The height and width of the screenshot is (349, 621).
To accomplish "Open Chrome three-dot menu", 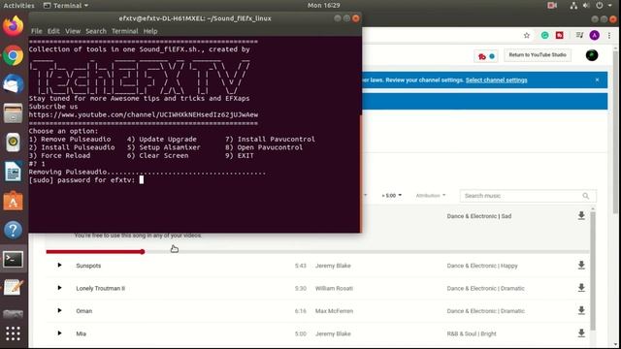I will click(x=609, y=35).
